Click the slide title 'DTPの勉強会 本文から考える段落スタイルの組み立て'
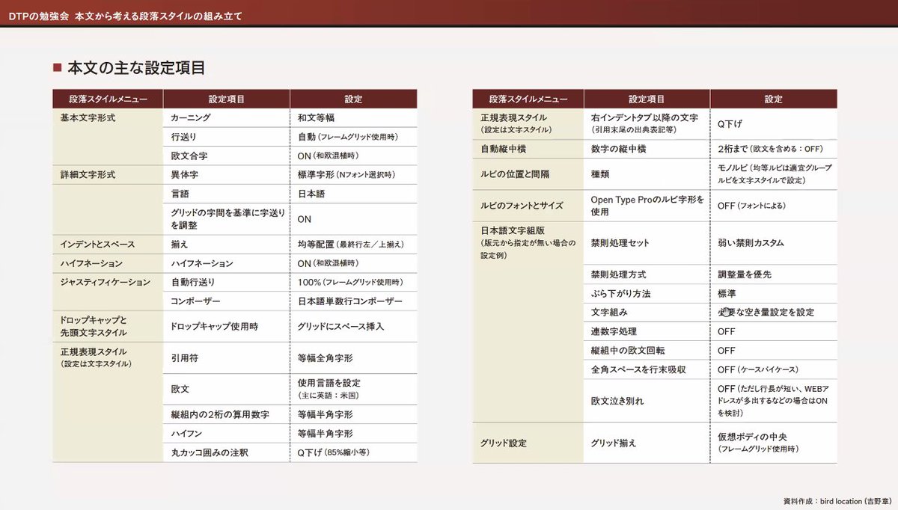The image size is (898, 510). 125,16
